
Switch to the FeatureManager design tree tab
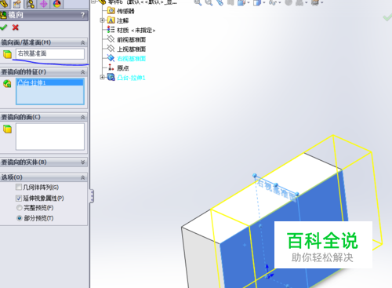[x=4, y=4]
